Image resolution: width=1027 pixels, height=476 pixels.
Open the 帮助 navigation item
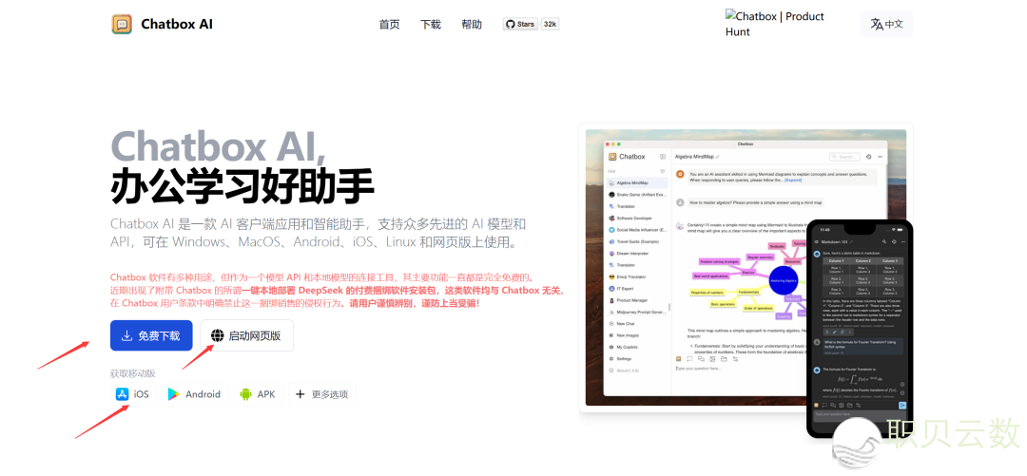472,24
